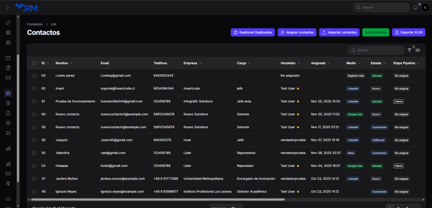Toggle table columns via columns icon

click(418, 50)
